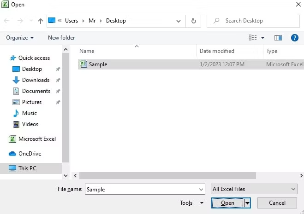The height and width of the screenshot is (214, 304).
Task: Open the Organize menu
Action: point(20,38)
